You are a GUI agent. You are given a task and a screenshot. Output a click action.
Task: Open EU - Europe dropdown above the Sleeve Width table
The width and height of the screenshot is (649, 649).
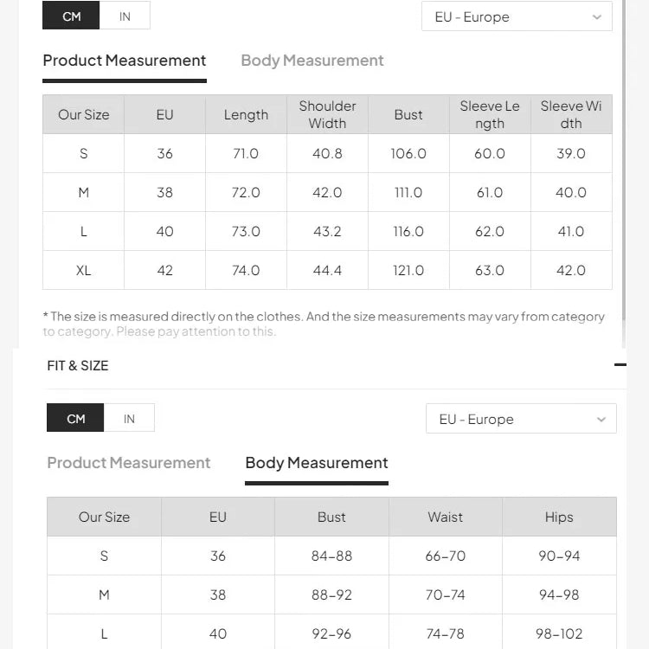click(x=517, y=16)
